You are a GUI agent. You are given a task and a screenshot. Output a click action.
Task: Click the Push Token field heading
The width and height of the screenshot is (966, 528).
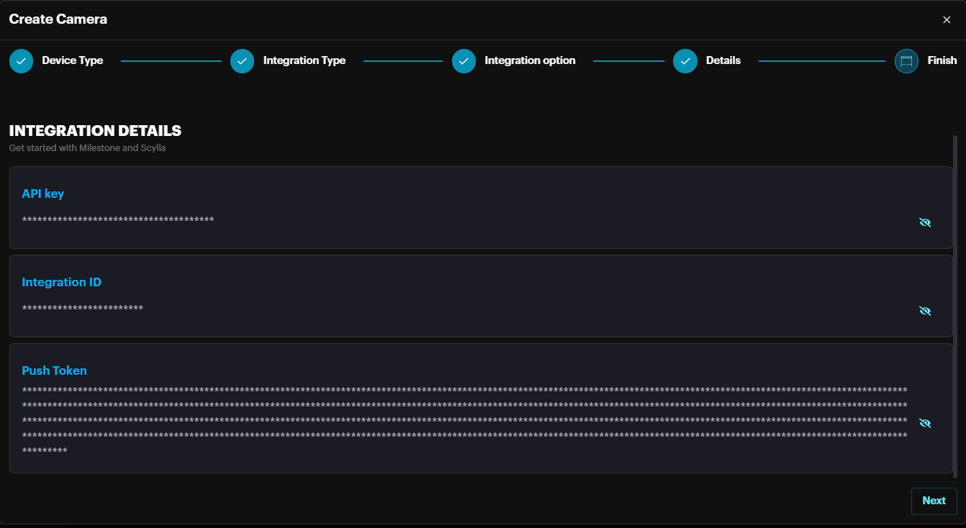click(x=54, y=370)
